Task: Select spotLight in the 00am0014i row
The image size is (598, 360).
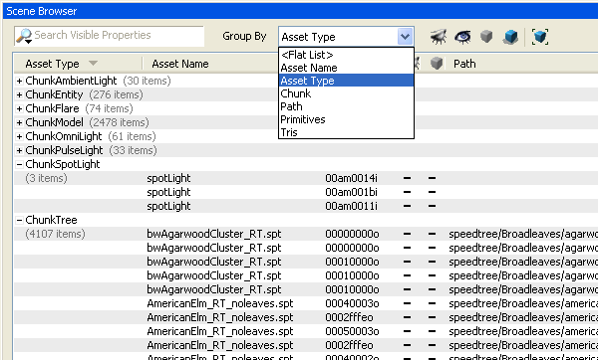Action: (168, 178)
